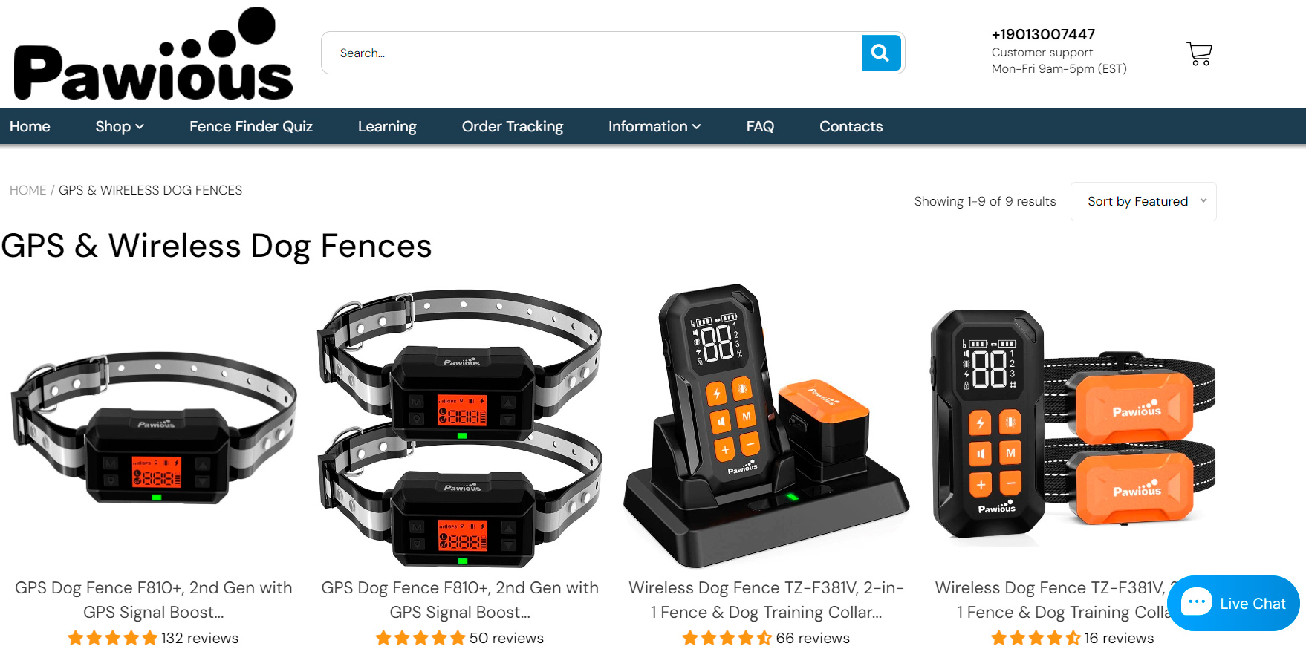Image resolution: width=1306 pixels, height=649 pixels.
Task: Click the +19013007447 phone number
Action: (1043, 34)
